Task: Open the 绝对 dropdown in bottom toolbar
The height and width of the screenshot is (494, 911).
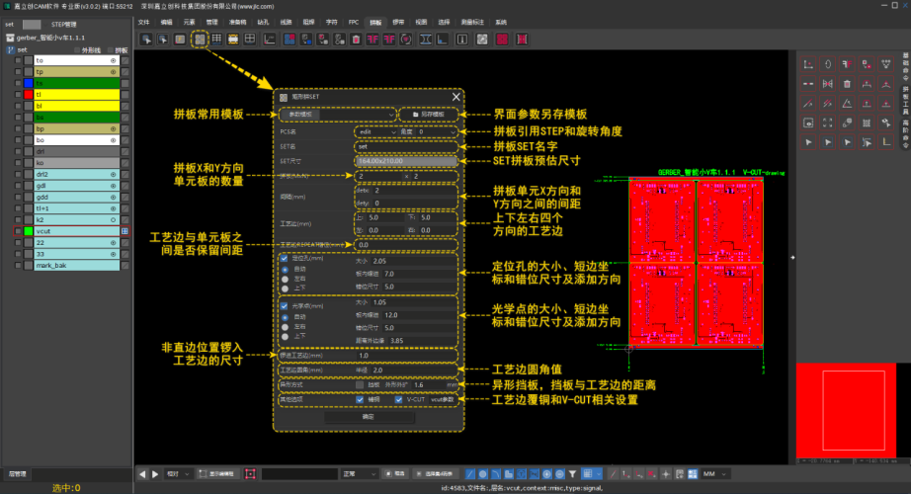Action: 178,474
